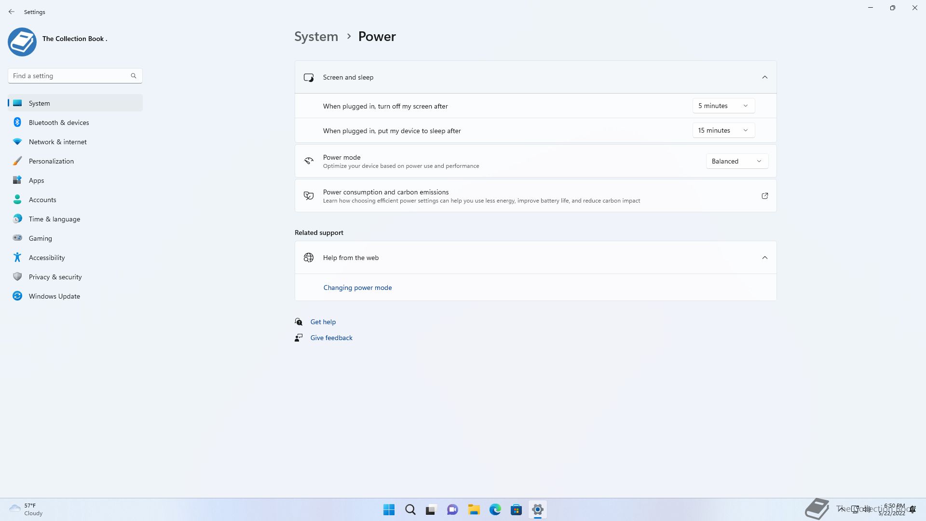Screen dimensions: 926x521
Task: Click the back arrow in Settings
Action: click(12, 12)
